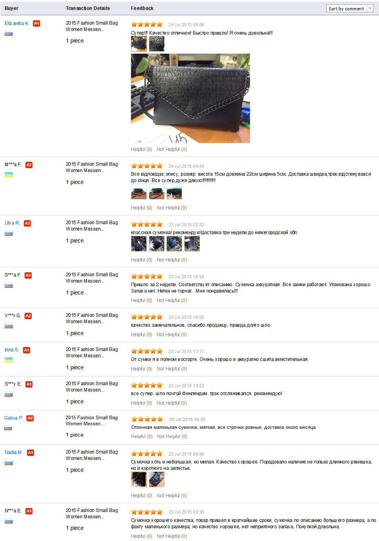
Task: Select second thumbnail in Elizaveta K.'s review
Action: pos(157,44)
